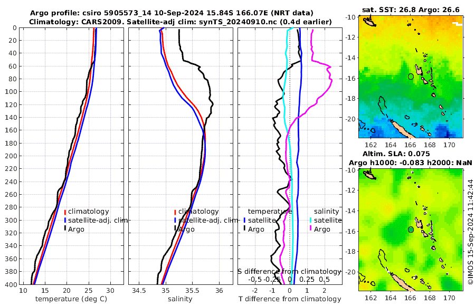Select the blue satellite-adj. clim swatch in temperature legend
This screenshot has height=306, width=475.
(65, 220)
